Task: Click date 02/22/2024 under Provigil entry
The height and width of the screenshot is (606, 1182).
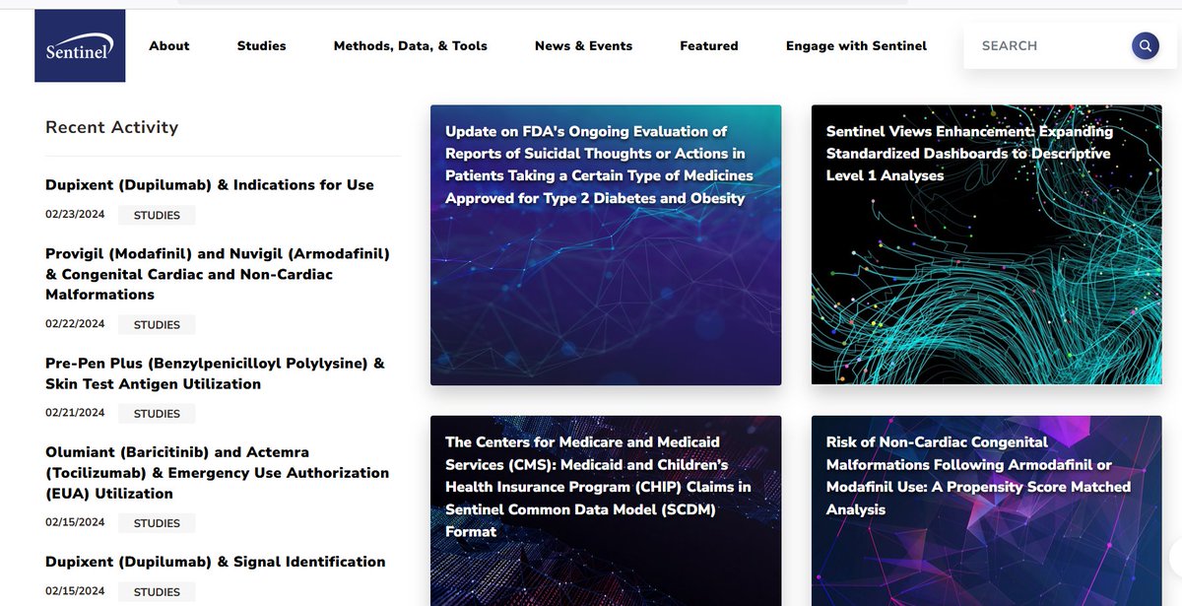Action: point(75,324)
